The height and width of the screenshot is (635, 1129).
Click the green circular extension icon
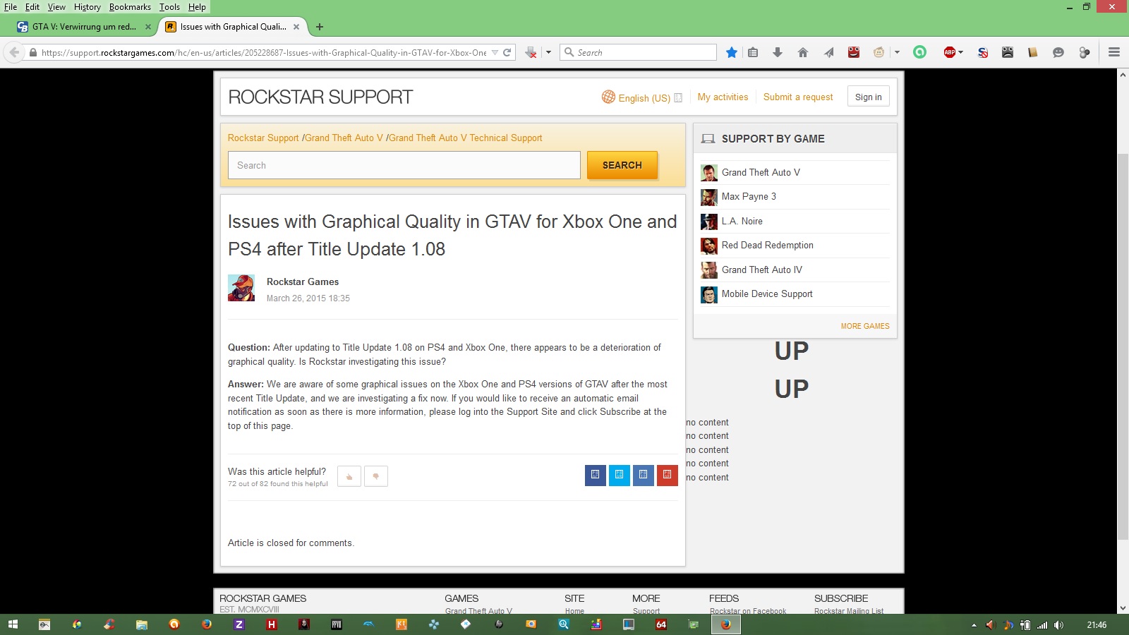pos(919,52)
